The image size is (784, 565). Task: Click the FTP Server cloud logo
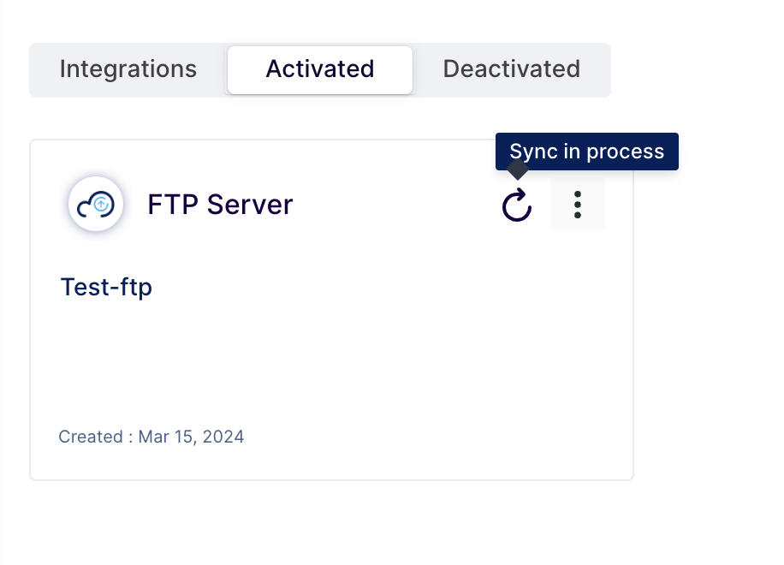(96, 204)
